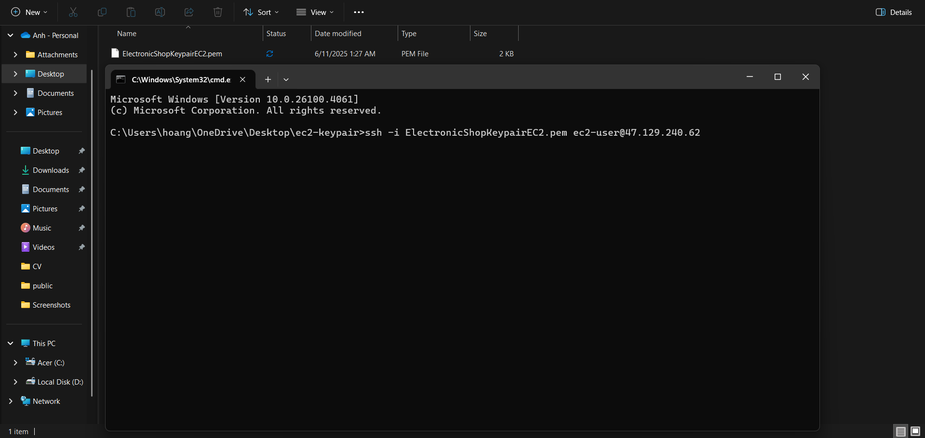
Task: Open pinned Documents in Quick access
Action: 45,189
